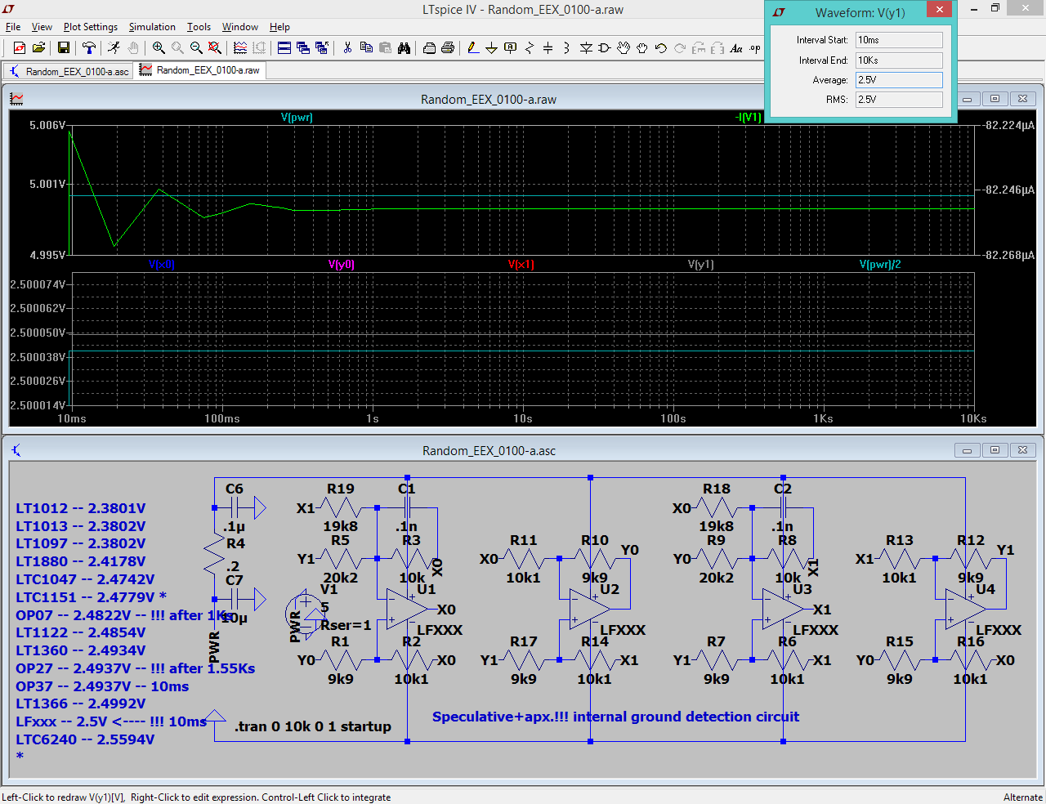Click the Copy icon in toolbar

click(366, 48)
